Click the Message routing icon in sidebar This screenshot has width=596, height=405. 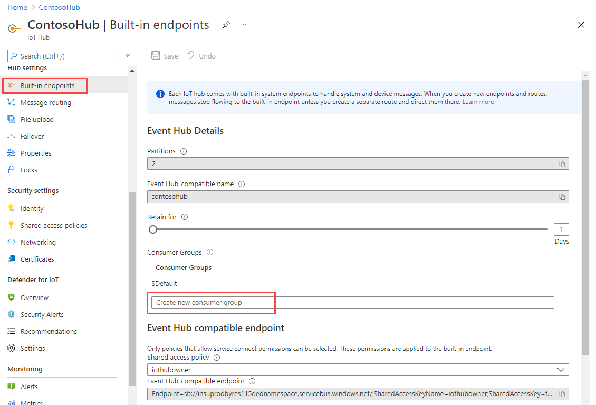(x=12, y=102)
